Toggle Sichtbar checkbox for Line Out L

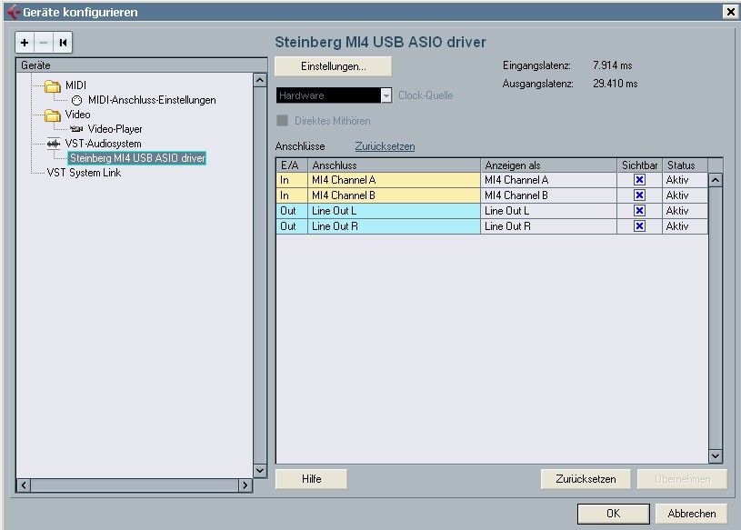click(x=639, y=211)
